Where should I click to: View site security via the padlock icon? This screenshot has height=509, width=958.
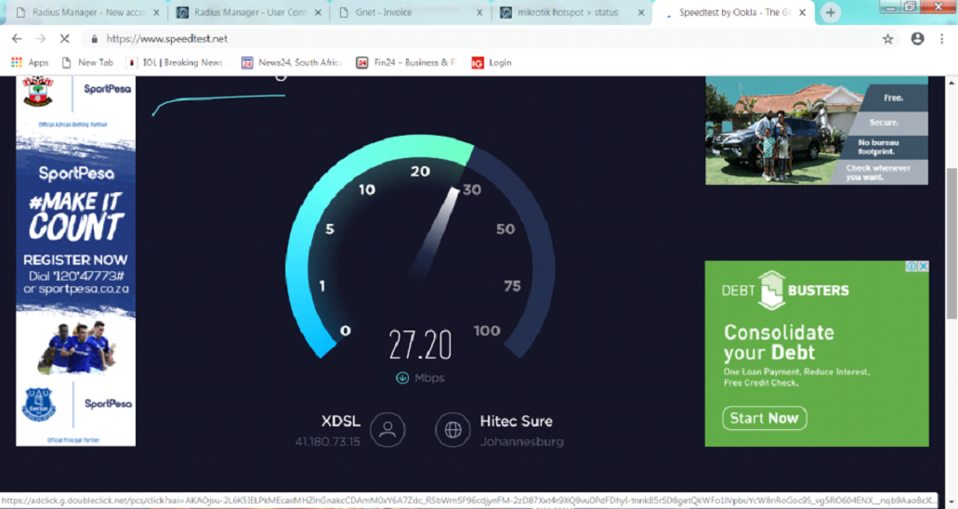pyautogui.click(x=94, y=38)
